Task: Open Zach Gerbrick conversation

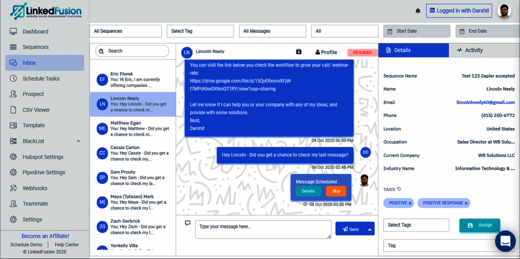Action: [x=133, y=227]
